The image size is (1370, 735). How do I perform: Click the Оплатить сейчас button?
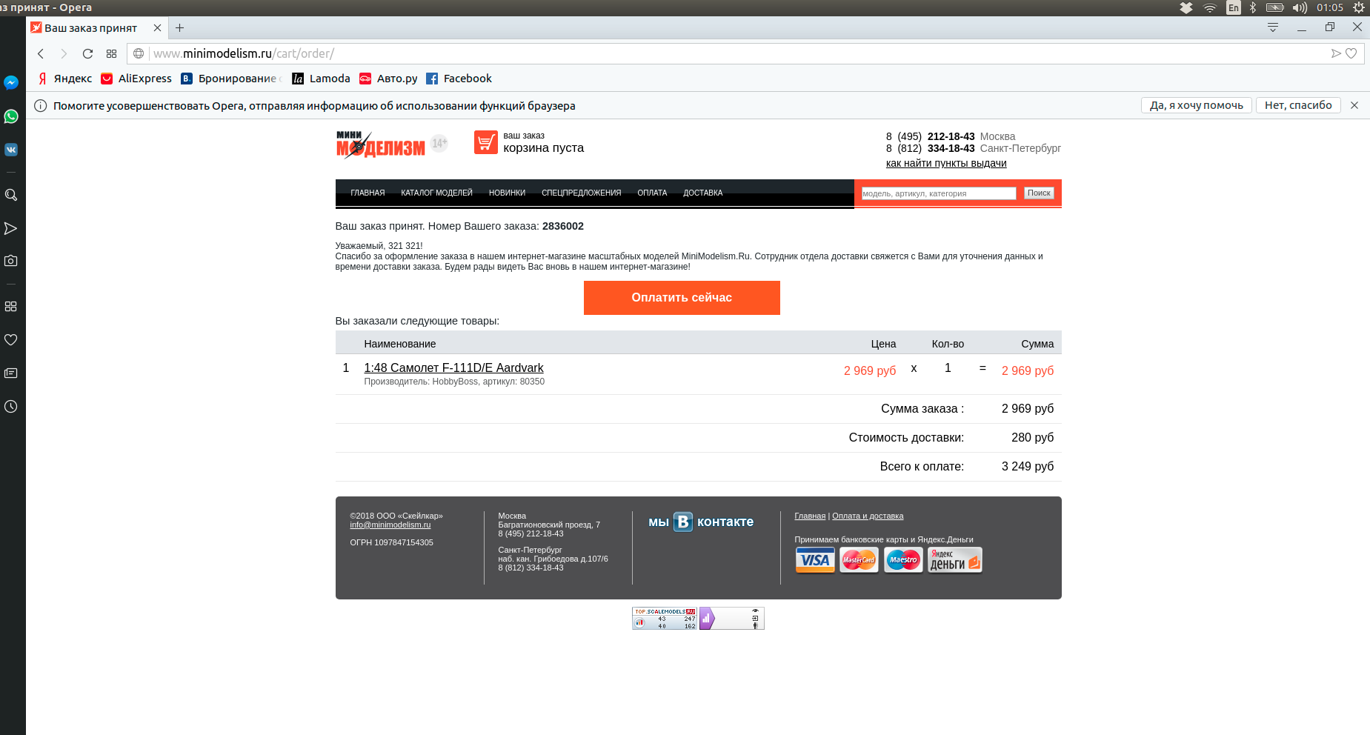click(682, 298)
